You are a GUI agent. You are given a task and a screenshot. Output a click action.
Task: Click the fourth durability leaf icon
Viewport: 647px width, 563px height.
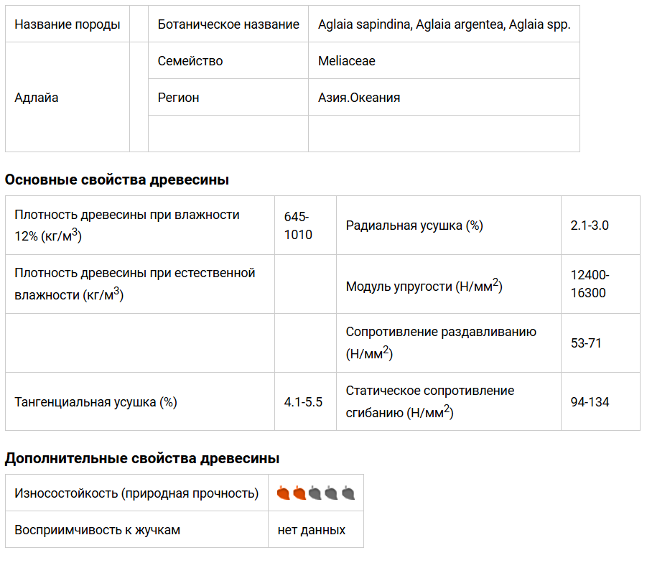pos(332,493)
